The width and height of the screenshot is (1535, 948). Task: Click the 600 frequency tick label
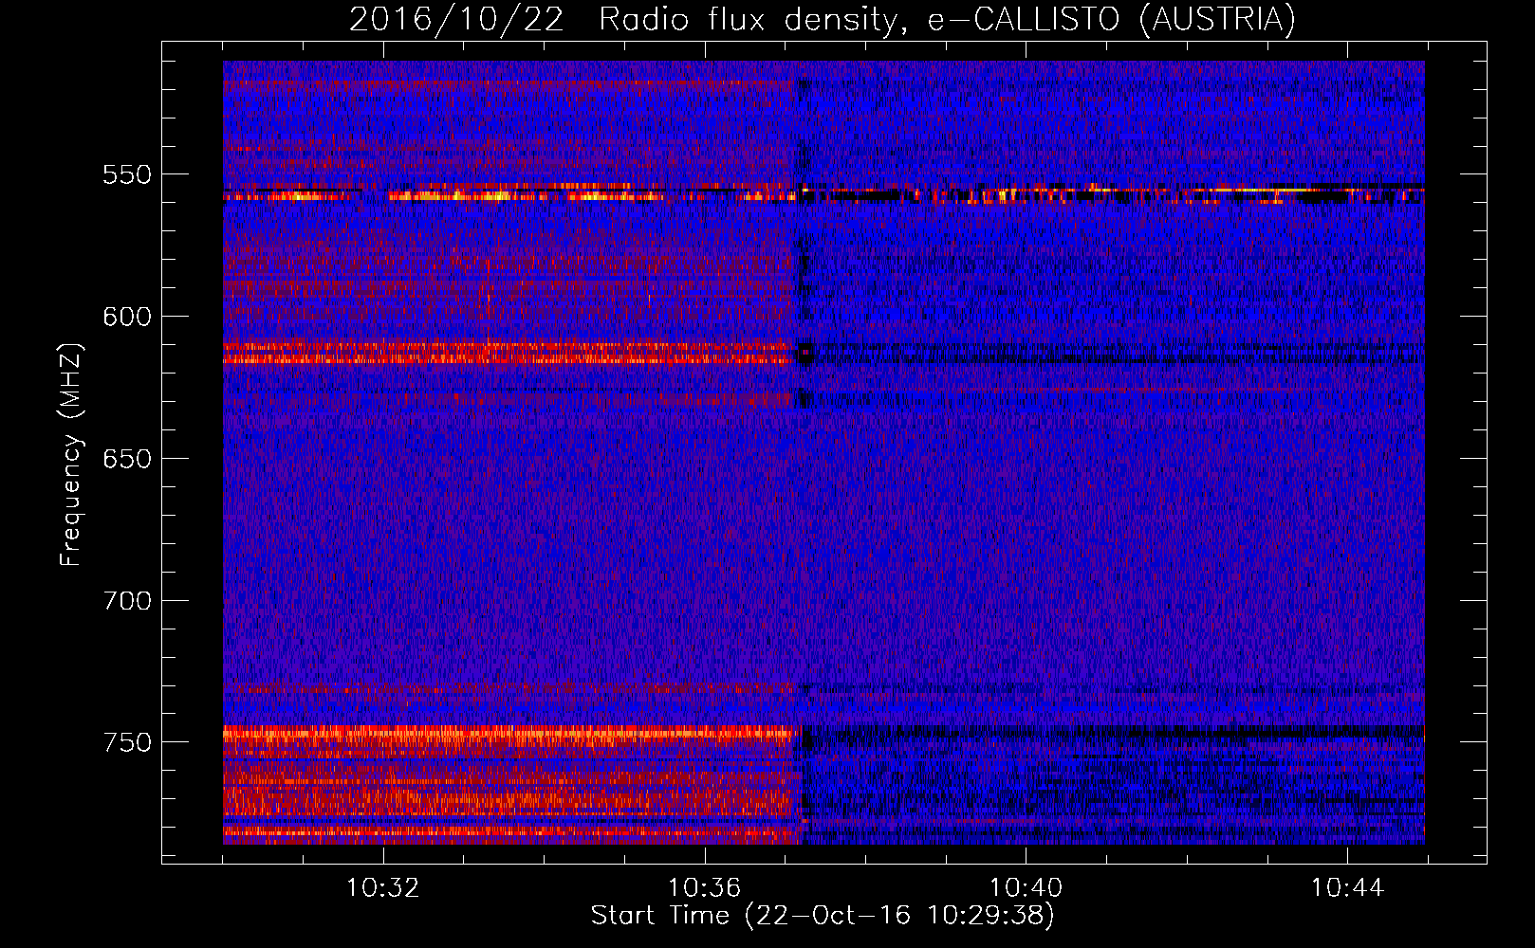(127, 317)
